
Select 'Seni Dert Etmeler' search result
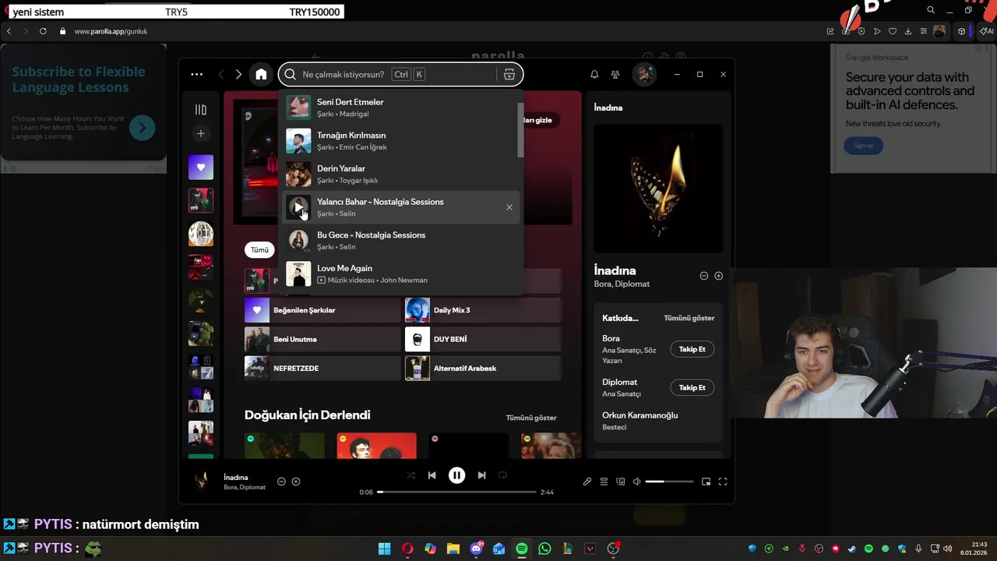point(400,108)
